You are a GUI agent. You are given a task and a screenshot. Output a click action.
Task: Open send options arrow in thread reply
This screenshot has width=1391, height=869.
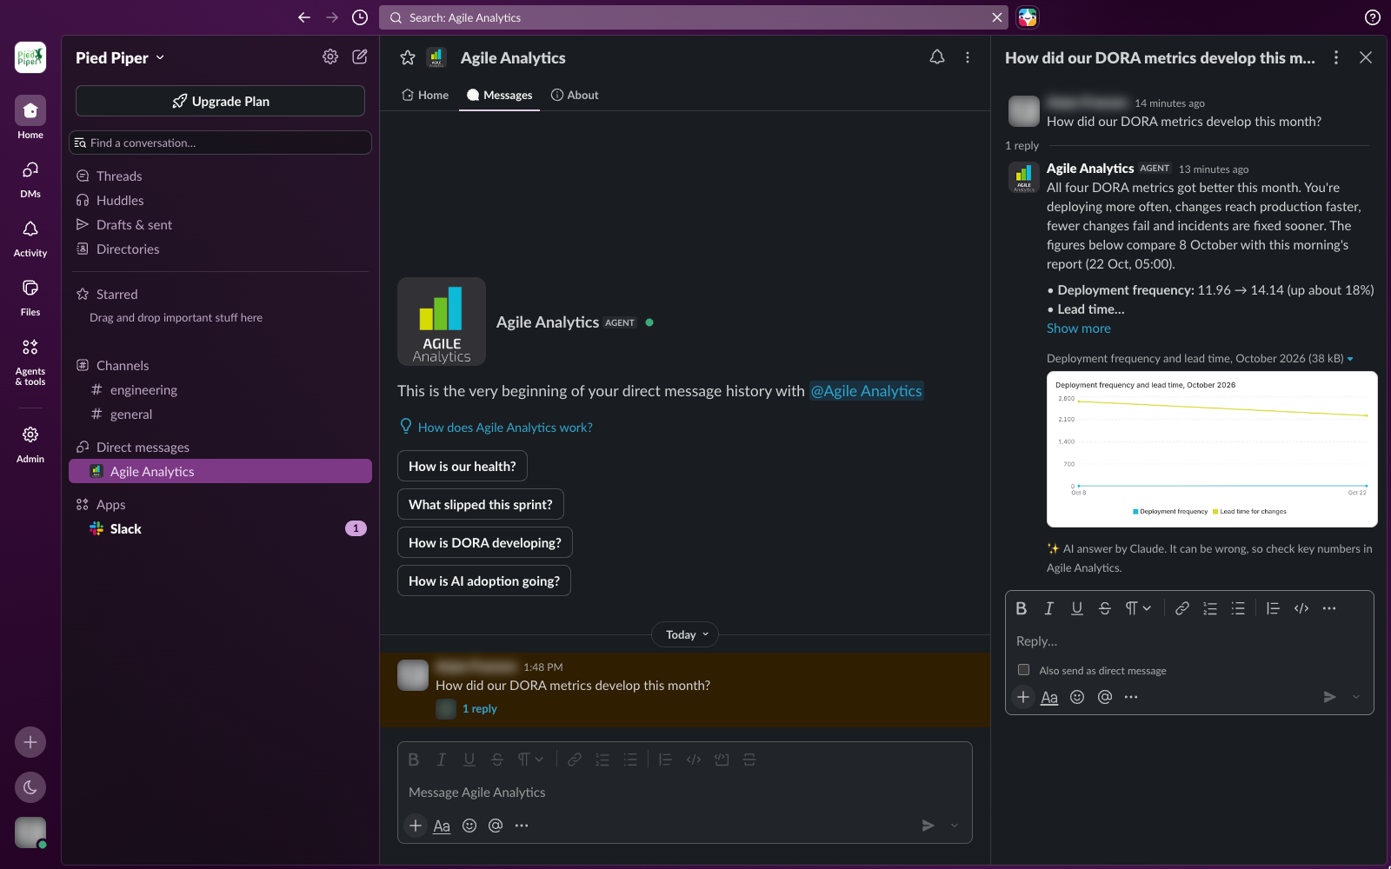pyautogui.click(x=1355, y=697)
